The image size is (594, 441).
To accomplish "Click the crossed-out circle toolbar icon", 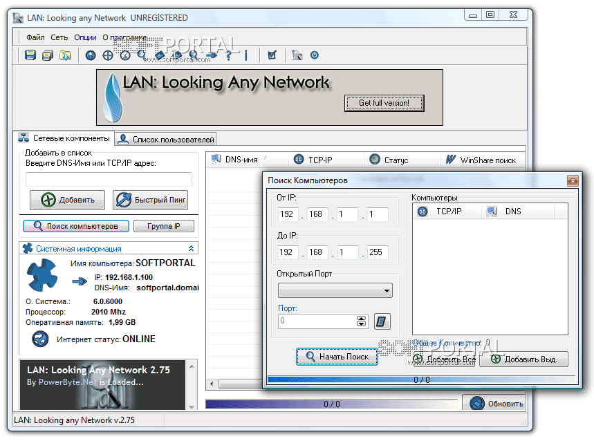I will coord(125,55).
